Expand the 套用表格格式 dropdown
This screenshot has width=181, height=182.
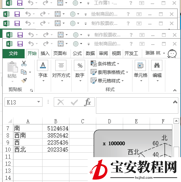[109, 72]
